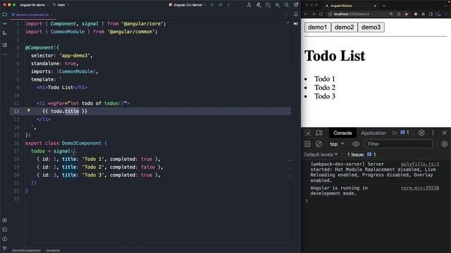Click the browser forward arrow
Image resolution: width=451 pixels, height=253 pixels.
click(x=314, y=14)
